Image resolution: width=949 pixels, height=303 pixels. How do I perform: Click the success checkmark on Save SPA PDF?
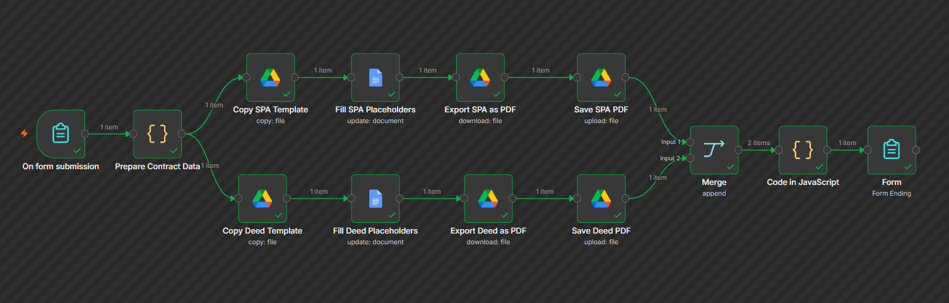tap(617, 94)
